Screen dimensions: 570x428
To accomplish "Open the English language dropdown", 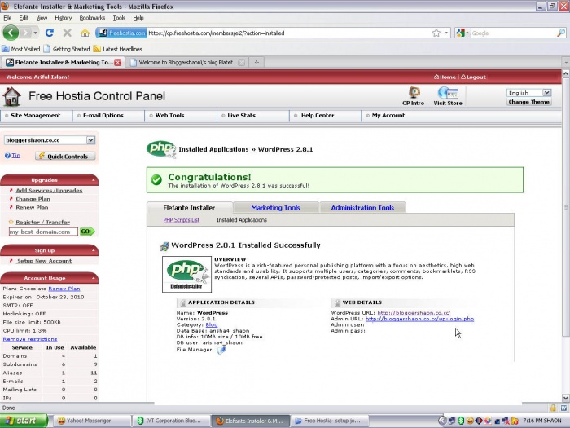I will (546, 92).
